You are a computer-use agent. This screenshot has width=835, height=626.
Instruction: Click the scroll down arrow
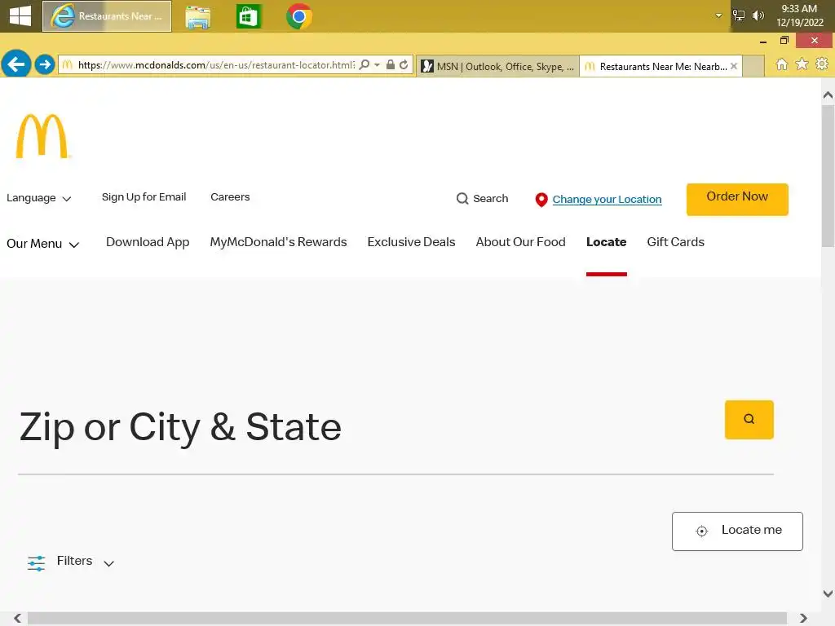(828, 593)
